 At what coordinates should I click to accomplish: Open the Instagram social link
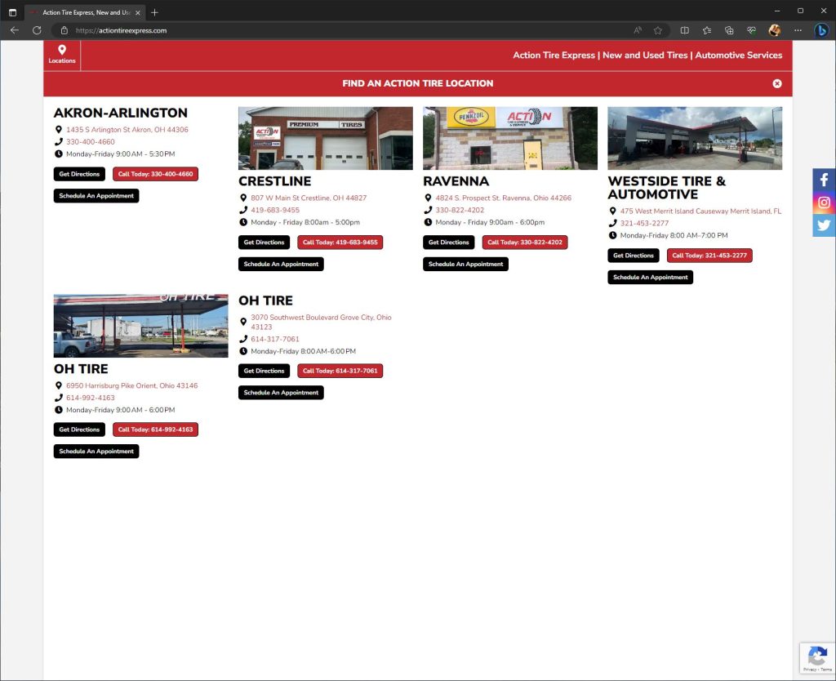tap(824, 203)
